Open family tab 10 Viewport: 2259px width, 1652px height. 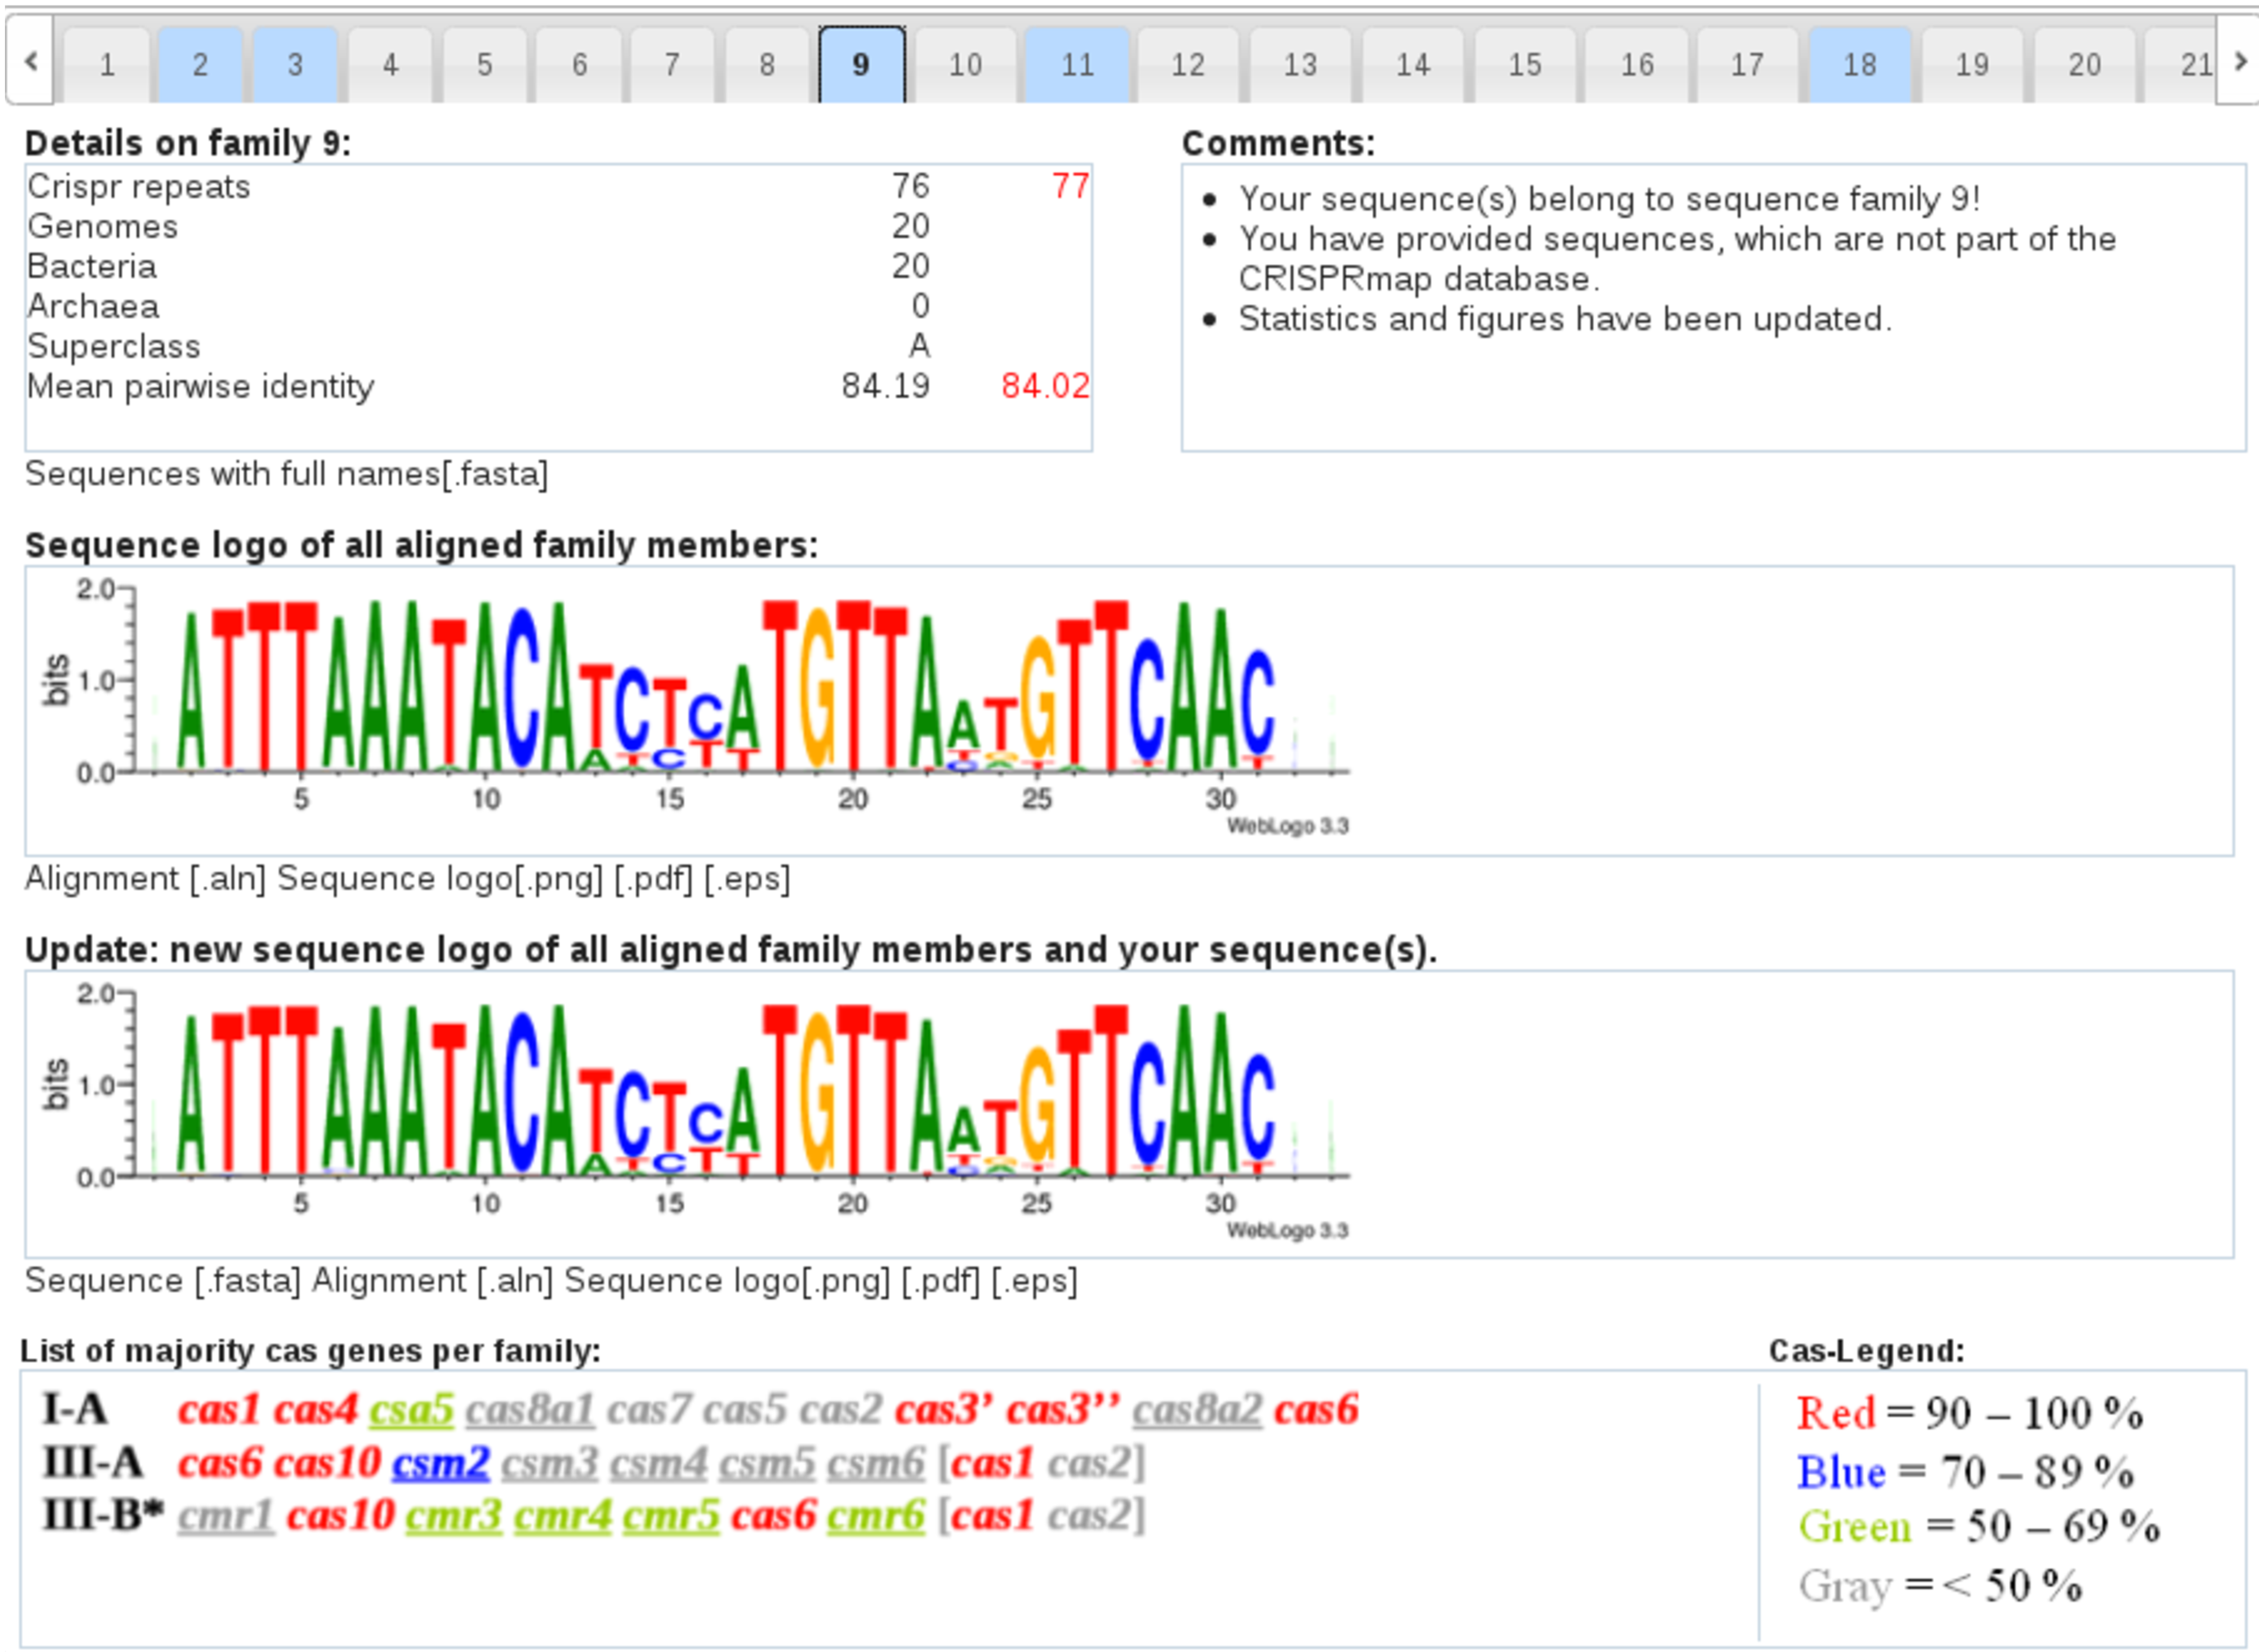[x=965, y=65]
